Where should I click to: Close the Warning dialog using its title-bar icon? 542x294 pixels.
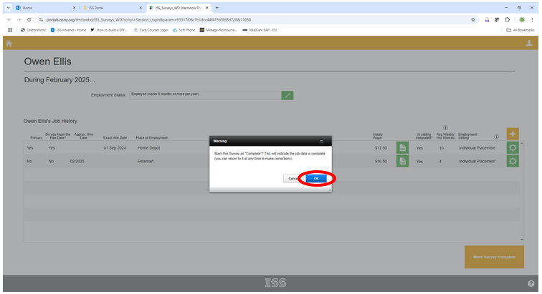[322, 142]
